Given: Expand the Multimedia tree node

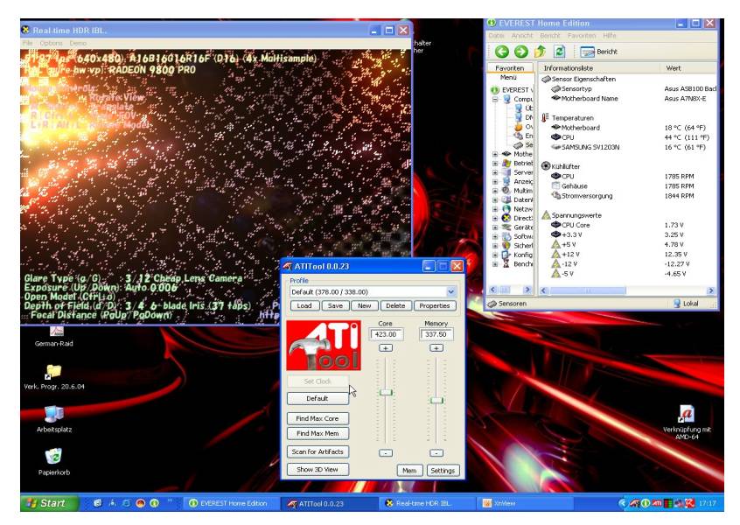Looking at the screenshot, I should coord(495,191).
